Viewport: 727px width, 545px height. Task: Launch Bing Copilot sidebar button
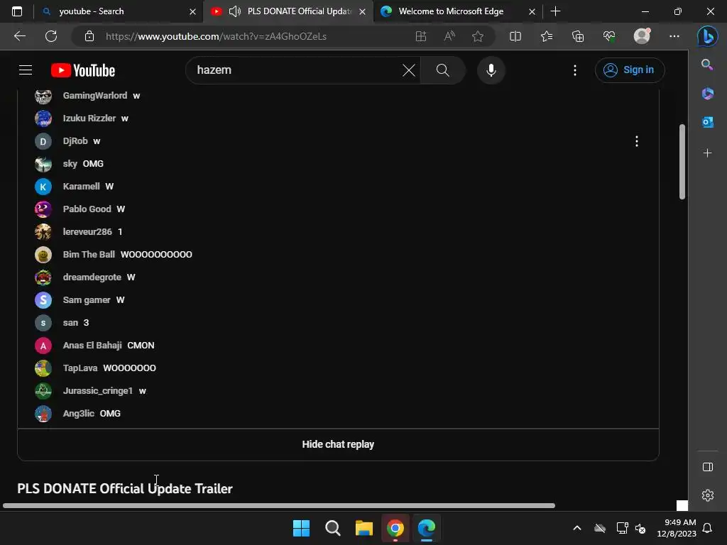pyautogui.click(x=708, y=36)
